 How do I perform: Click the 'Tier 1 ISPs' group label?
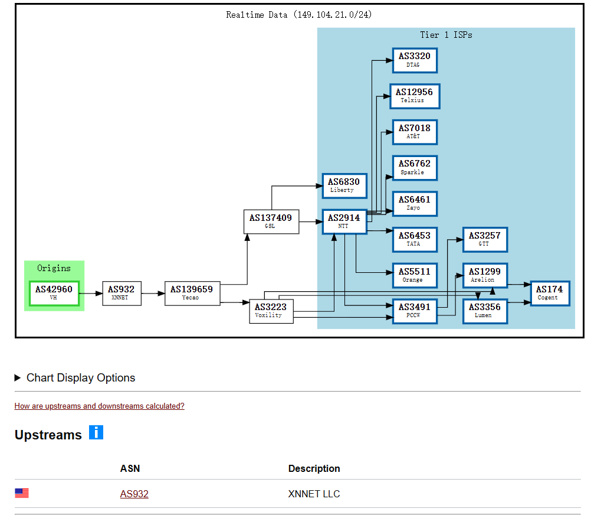click(x=446, y=35)
